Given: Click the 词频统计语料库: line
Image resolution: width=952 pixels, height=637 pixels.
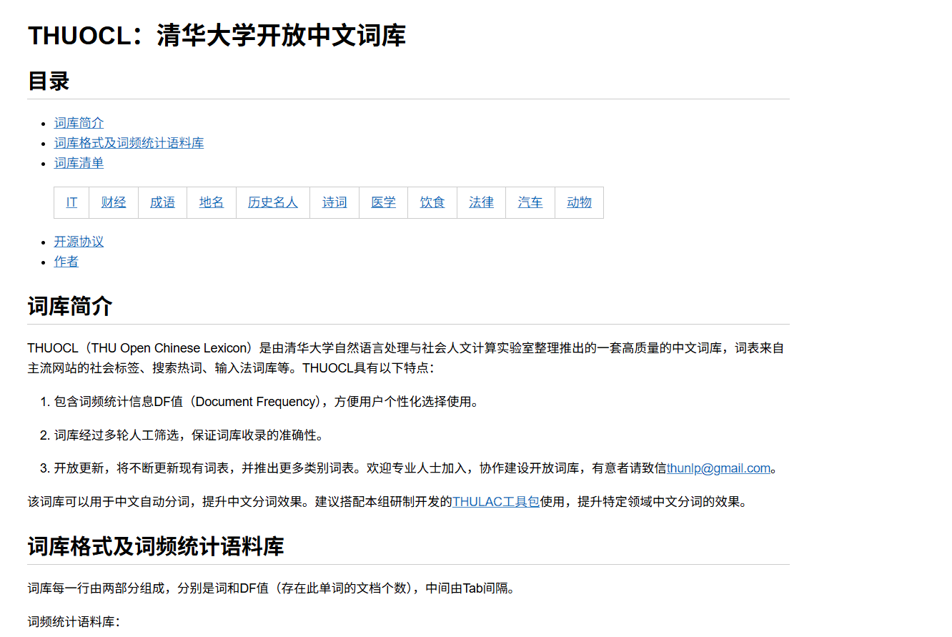Looking at the screenshot, I should pyautogui.click(x=74, y=622).
